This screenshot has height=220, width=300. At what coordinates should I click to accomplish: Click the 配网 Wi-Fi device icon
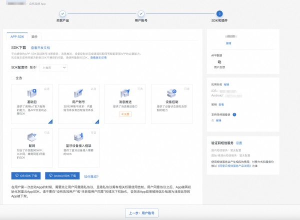click(x=32, y=137)
